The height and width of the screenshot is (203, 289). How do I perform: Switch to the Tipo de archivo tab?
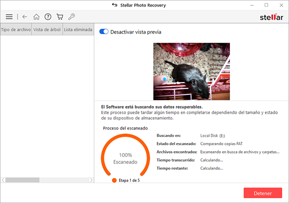[x=16, y=29]
